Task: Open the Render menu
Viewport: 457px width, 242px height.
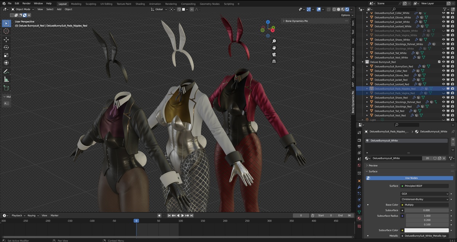Action: point(26,3)
